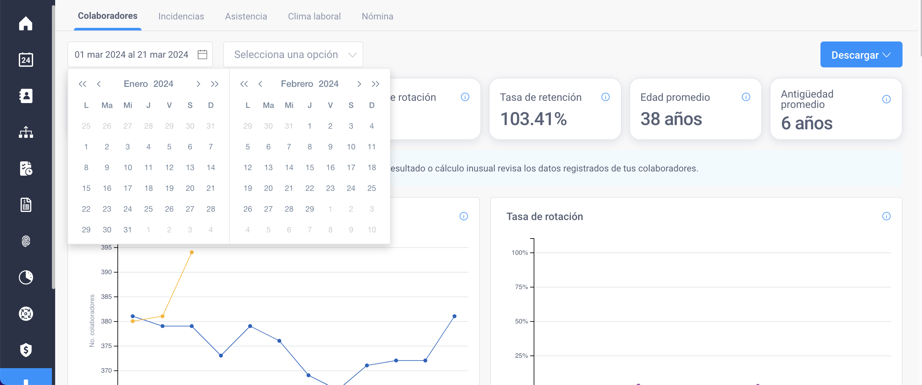Click the date range input field
The image size is (922, 385).
140,55
